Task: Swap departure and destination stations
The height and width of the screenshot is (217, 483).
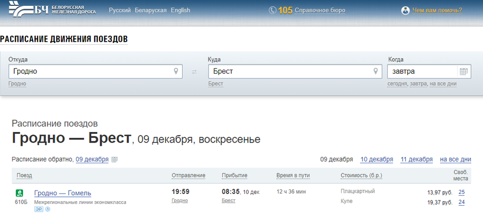Action: [x=194, y=72]
